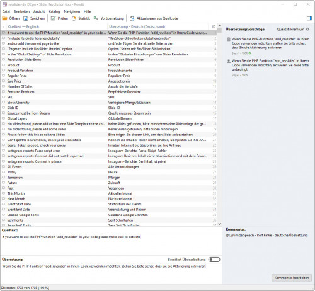Screen dimensions: 315x291
Task: Open the Navigieren menu
Action: [x=72, y=11]
